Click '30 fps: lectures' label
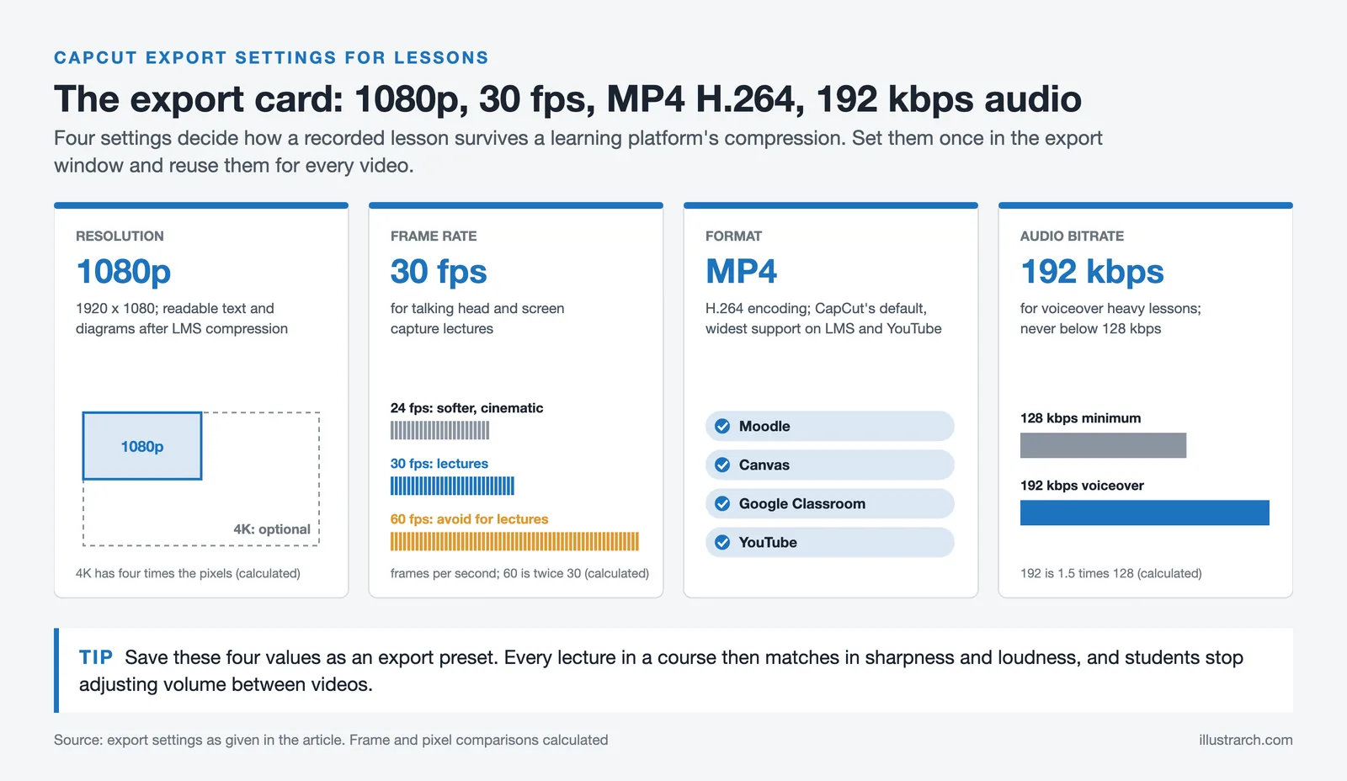The height and width of the screenshot is (781, 1347). point(439,464)
